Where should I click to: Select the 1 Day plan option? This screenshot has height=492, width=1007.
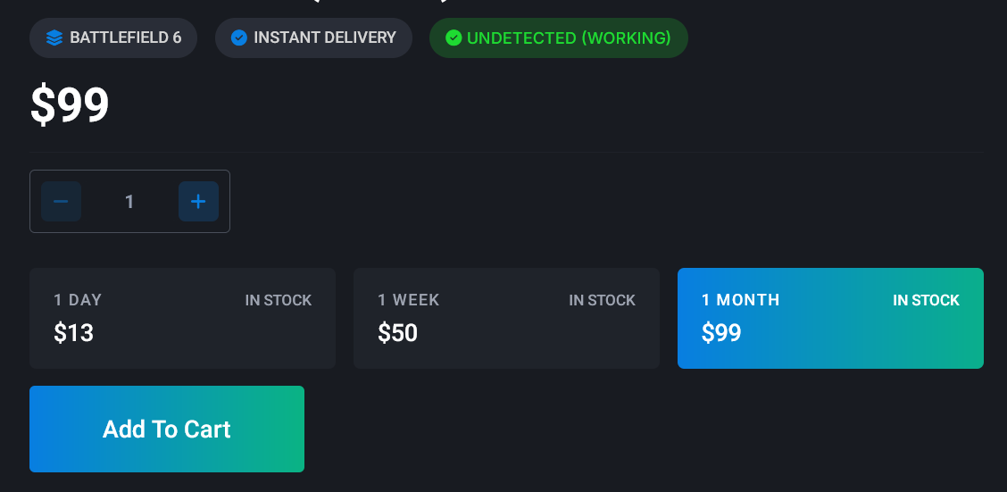pos(182,318)
